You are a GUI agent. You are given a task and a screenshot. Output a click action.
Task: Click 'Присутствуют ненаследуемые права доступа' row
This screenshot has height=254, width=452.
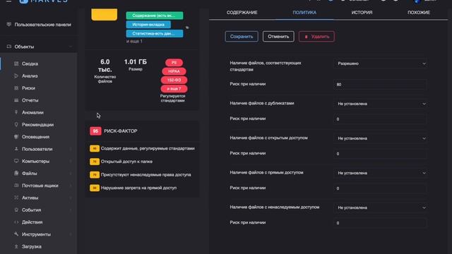coord(143,175)
